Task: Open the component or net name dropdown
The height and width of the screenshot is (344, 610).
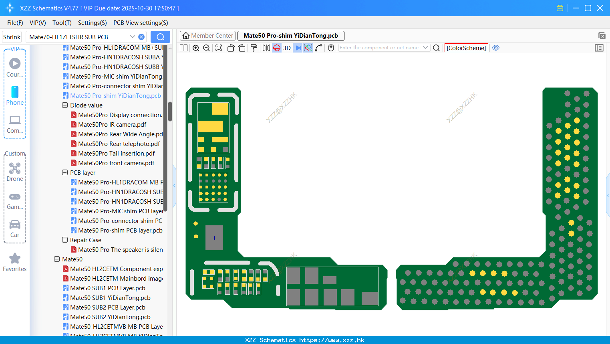Action: click(425, 48)
